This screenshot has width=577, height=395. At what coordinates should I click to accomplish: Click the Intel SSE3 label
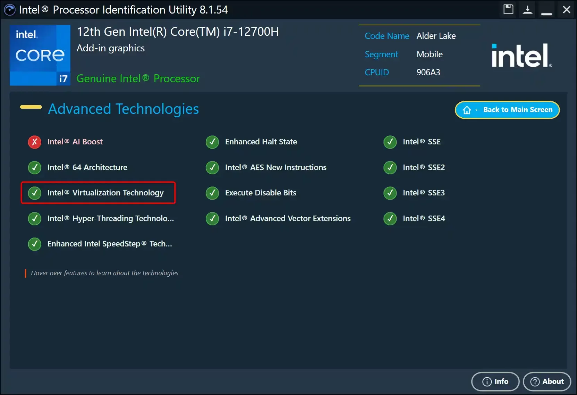(424, 193)
